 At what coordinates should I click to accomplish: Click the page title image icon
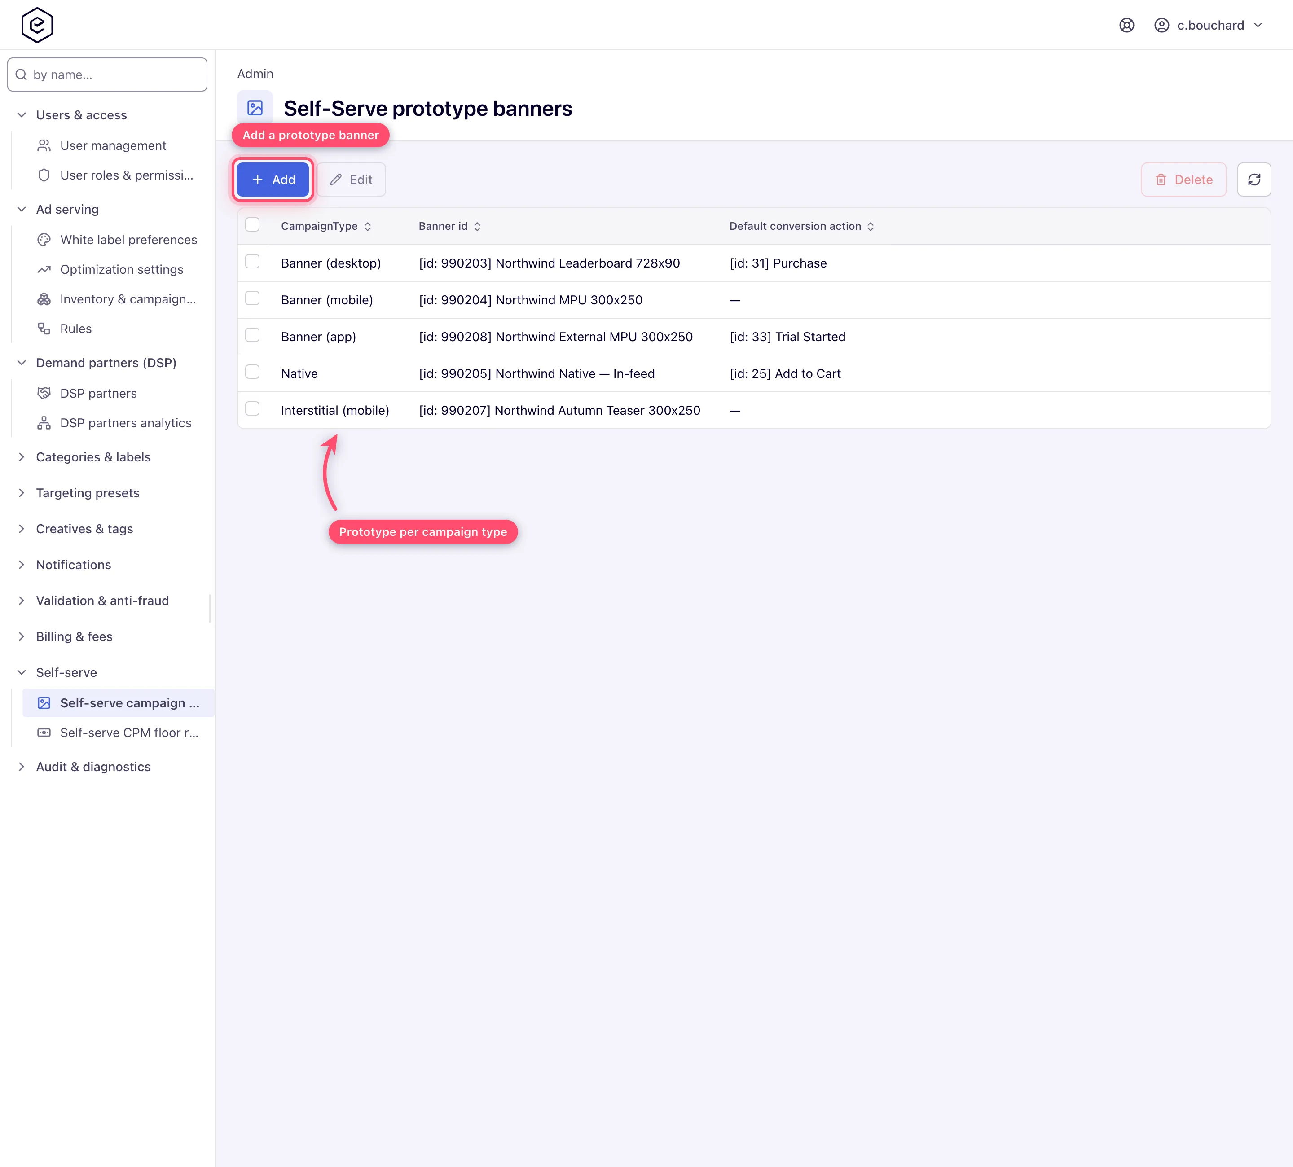click(255, 108)
